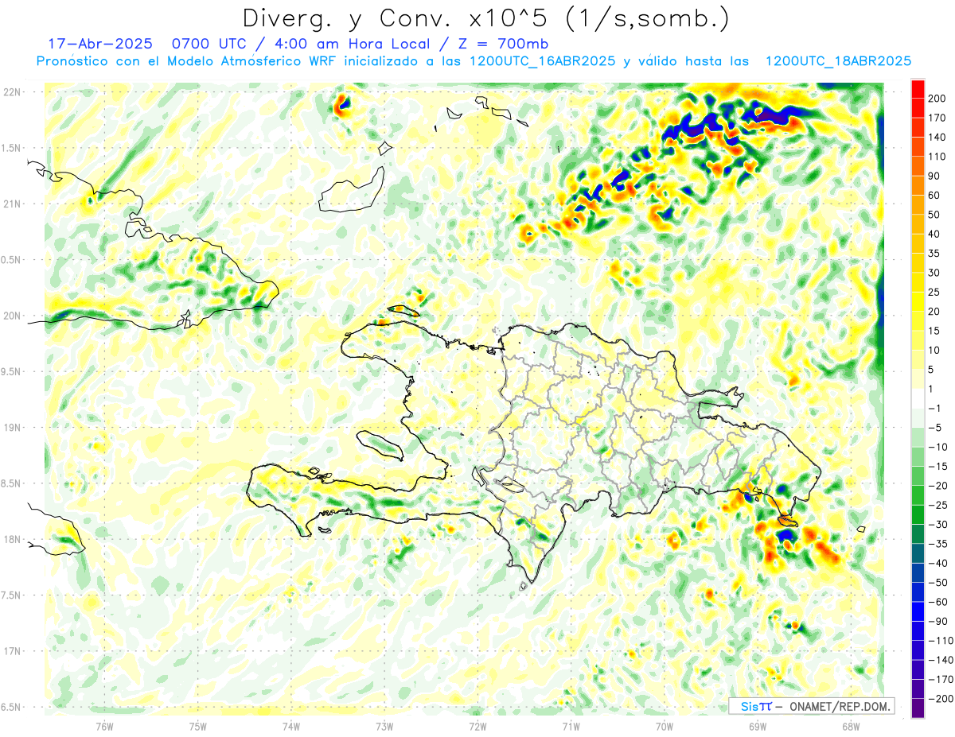Image resolution: width=955 pixels, height=737 pixels.
Task: Click the '6.5N' latitude label
Action: tap(12, 707)
